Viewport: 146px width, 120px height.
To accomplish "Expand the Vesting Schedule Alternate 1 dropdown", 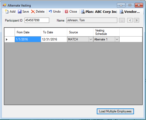I will coord(117,39).
